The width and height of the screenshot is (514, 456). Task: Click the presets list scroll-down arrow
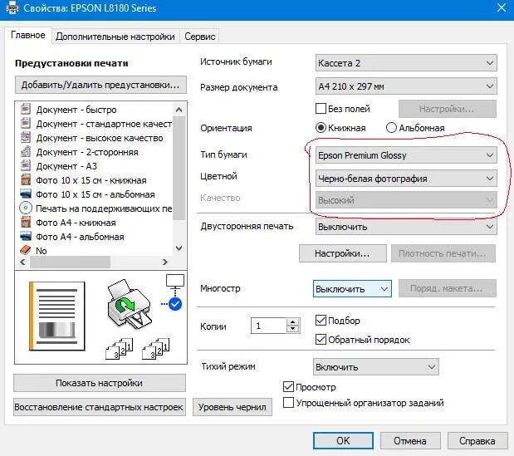(x=179, y=248)
